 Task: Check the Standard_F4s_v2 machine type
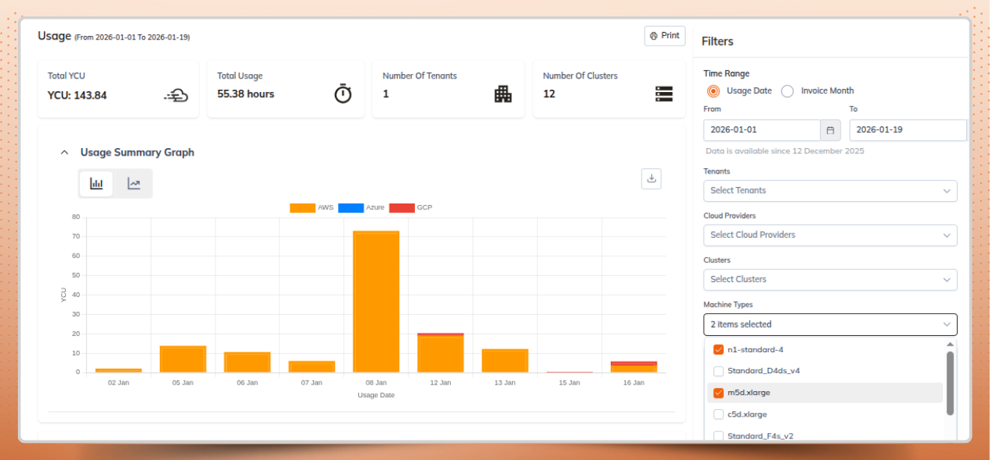[x=719, y=436]
